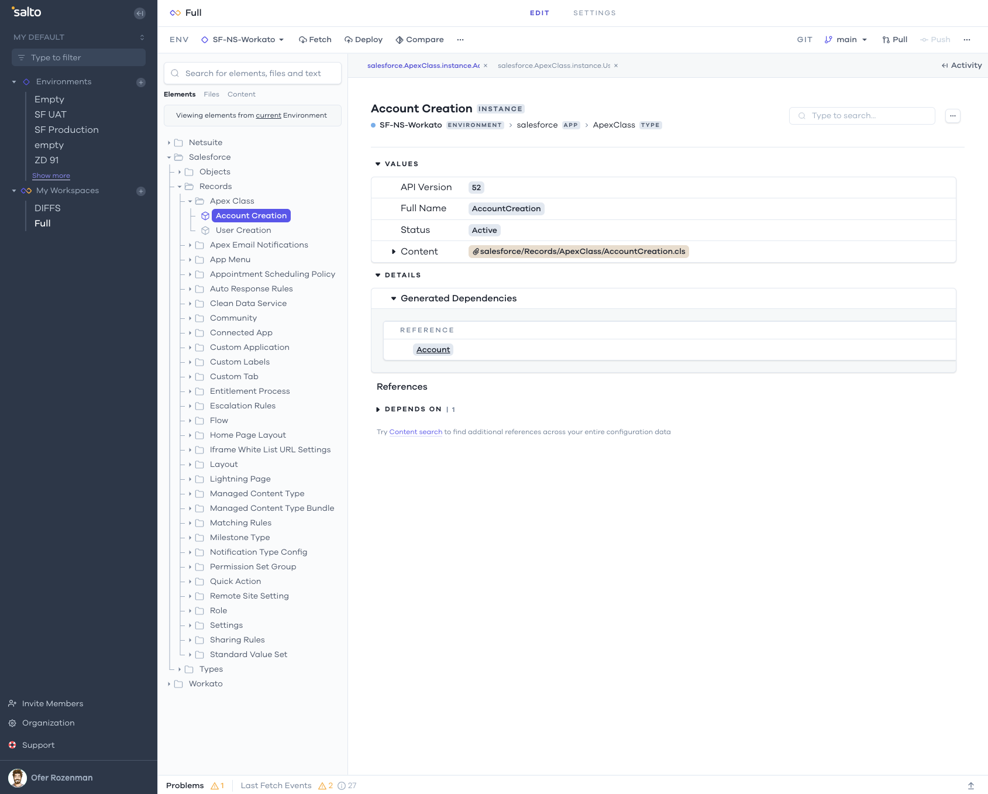Collapse the DETAILS section
988x794 pixels.
point(378,276)
